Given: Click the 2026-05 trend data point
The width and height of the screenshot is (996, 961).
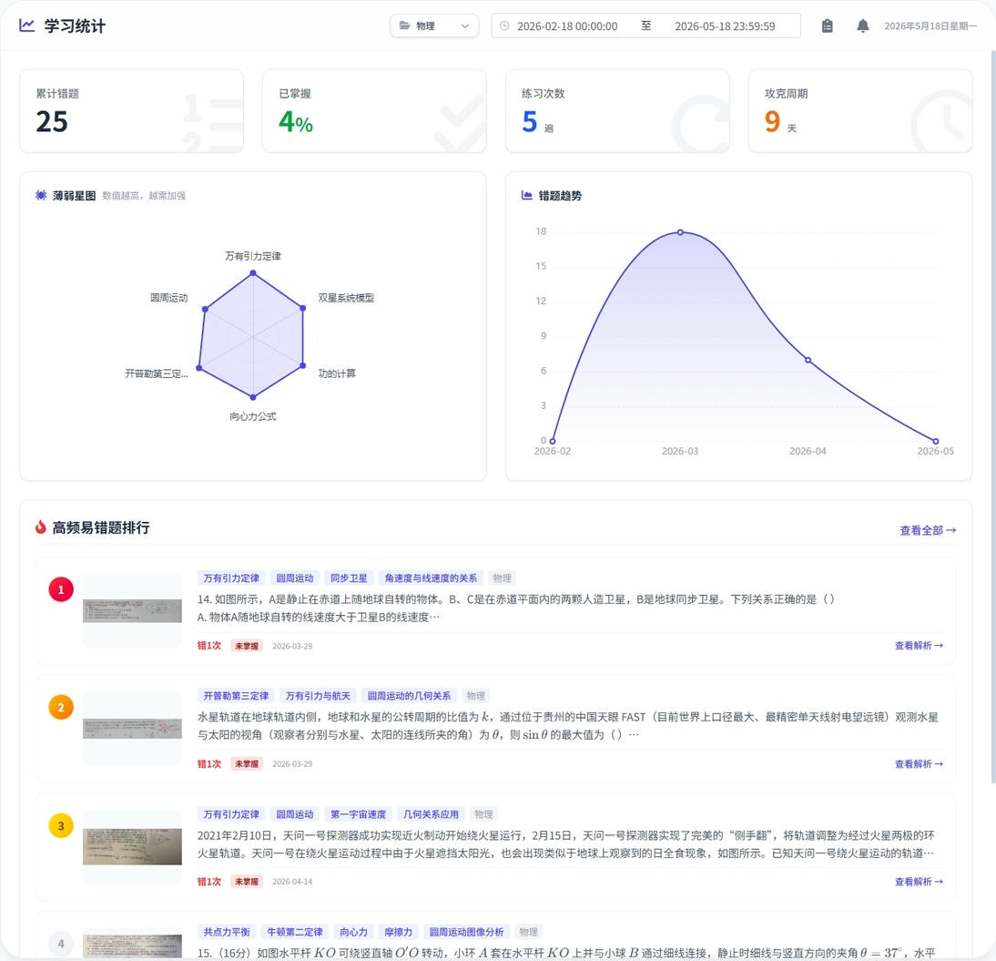Looking at the screenshot, I should 936,441.
